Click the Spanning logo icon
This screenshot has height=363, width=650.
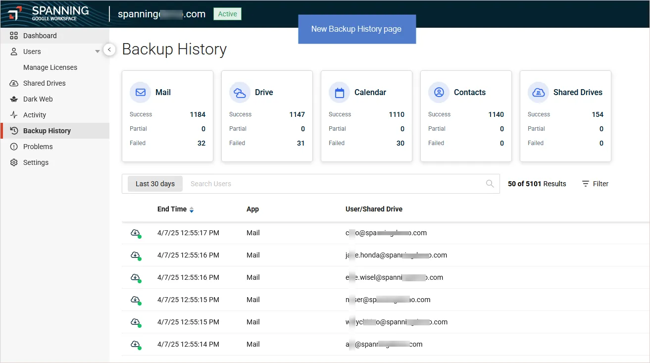(15, 13)
